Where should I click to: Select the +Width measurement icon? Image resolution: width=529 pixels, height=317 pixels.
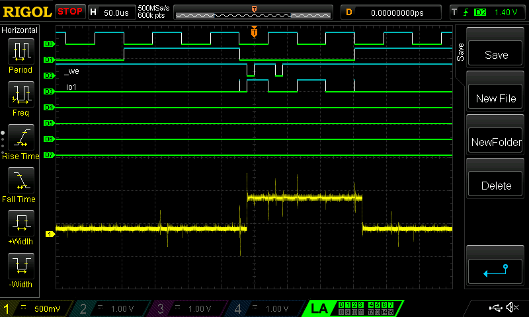[x=20, y=223]
